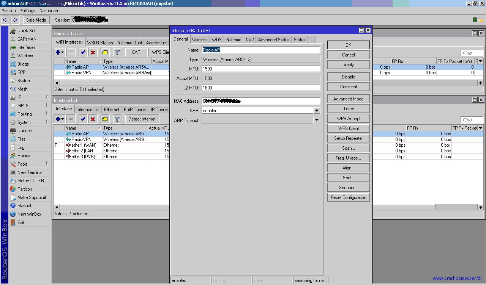Open MetaROUTER in the sidebar
Screen dimensions: 486x285
pyautogui.click(x=30, y=181)
